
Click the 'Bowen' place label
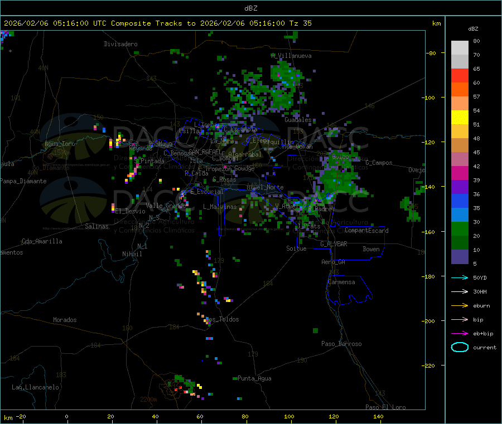[x=371, y=249]
